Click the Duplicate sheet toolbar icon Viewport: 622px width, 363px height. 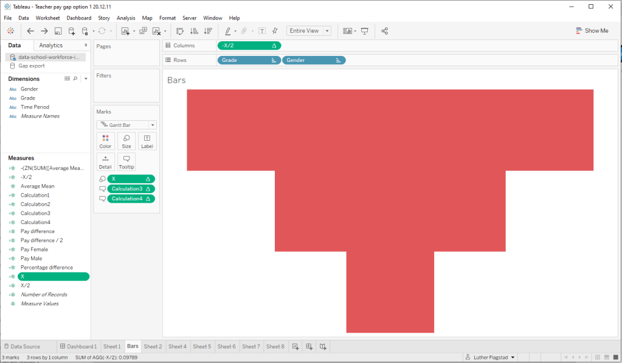click(143, 31)
